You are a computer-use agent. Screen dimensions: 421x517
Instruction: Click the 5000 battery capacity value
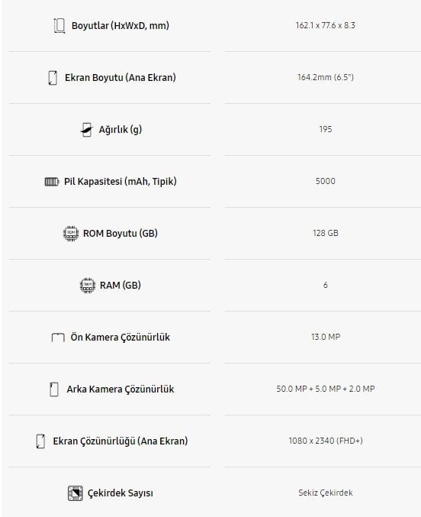[326, 181]
